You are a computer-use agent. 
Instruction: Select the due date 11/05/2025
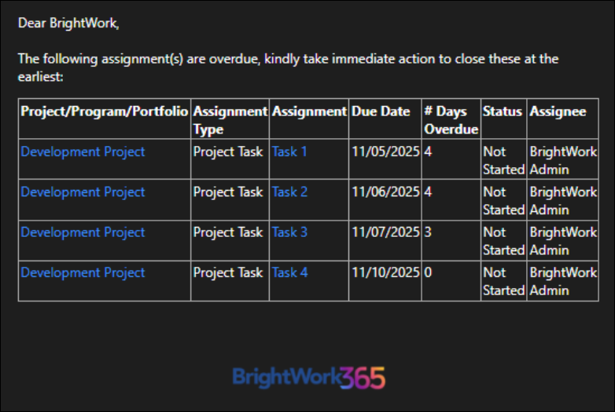(385, 151)
